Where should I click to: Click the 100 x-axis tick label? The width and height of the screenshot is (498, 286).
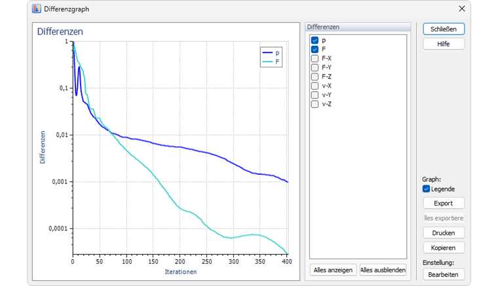(126, 262)
